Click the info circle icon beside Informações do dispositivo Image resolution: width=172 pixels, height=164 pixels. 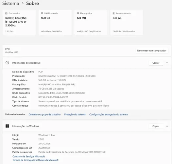tap(7, 63)
